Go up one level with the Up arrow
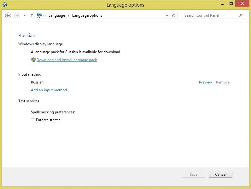This screenshot has width=251, height=189. pyautogui.click(x=32, y=15)
